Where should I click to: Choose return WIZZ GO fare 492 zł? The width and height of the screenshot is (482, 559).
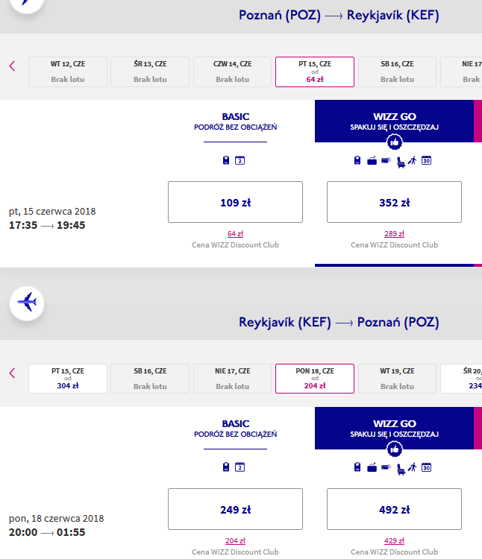[394, 509]
